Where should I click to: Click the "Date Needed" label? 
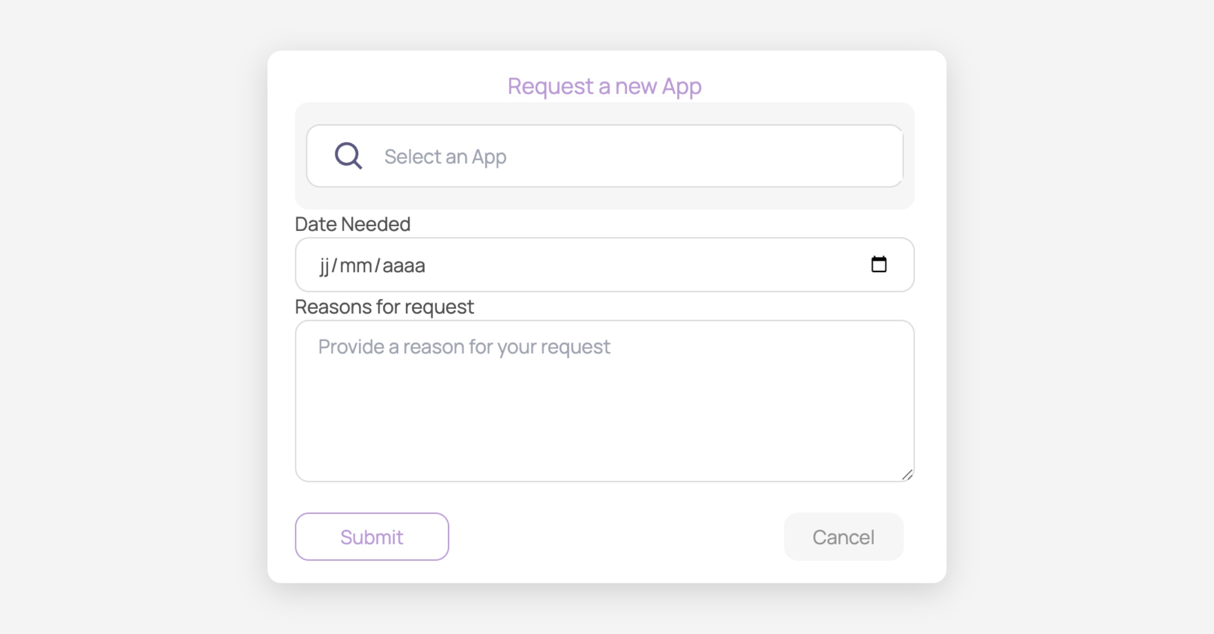point(353,224)
